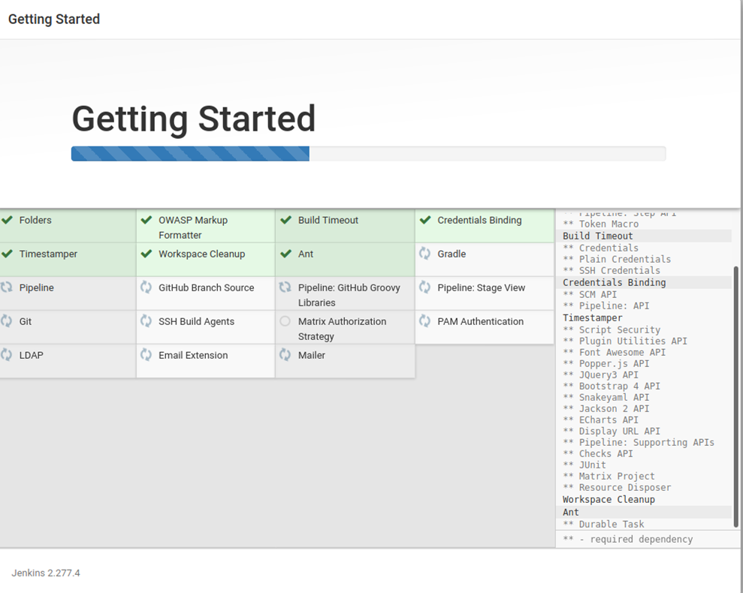Click the spinner icon next to Git
Screen dimensions: 743x593
coord(6,321)
